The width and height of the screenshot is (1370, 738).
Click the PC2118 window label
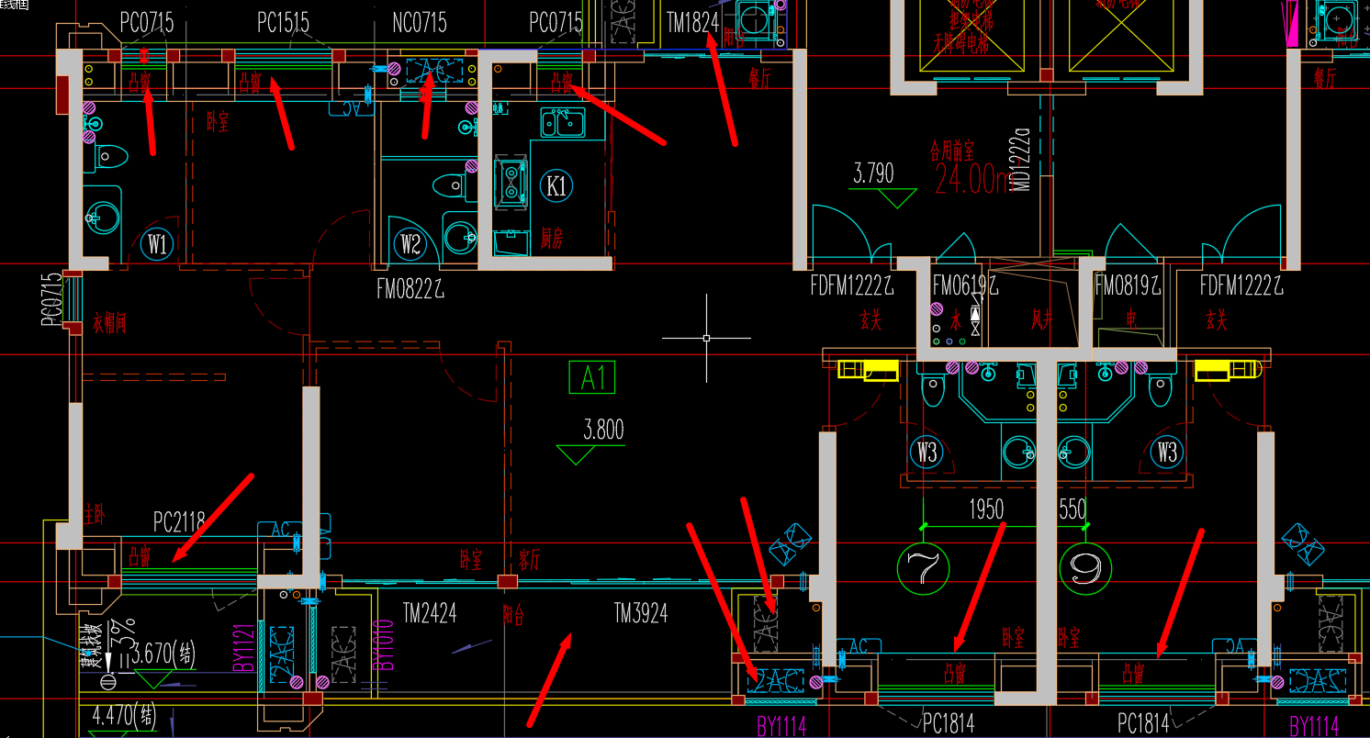pyautogui.click(x=179, y=523)
